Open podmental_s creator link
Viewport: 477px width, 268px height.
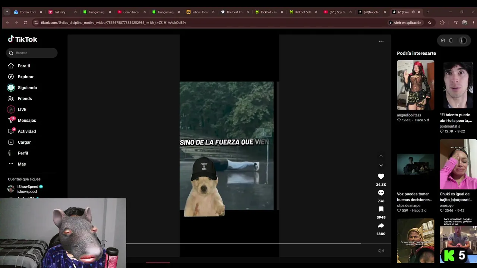tap(450, 126)
